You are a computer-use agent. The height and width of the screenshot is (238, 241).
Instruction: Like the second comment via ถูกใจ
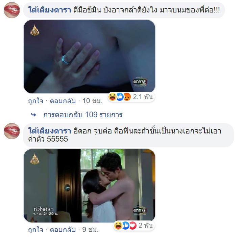coord(35,230)
